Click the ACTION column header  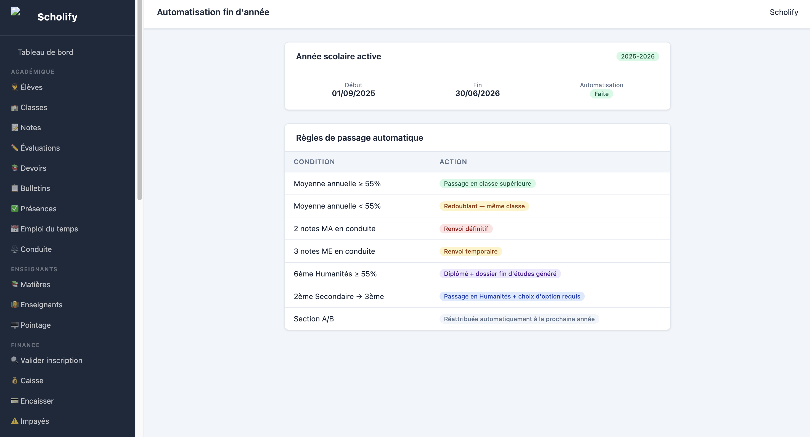[x=453, y=162]
